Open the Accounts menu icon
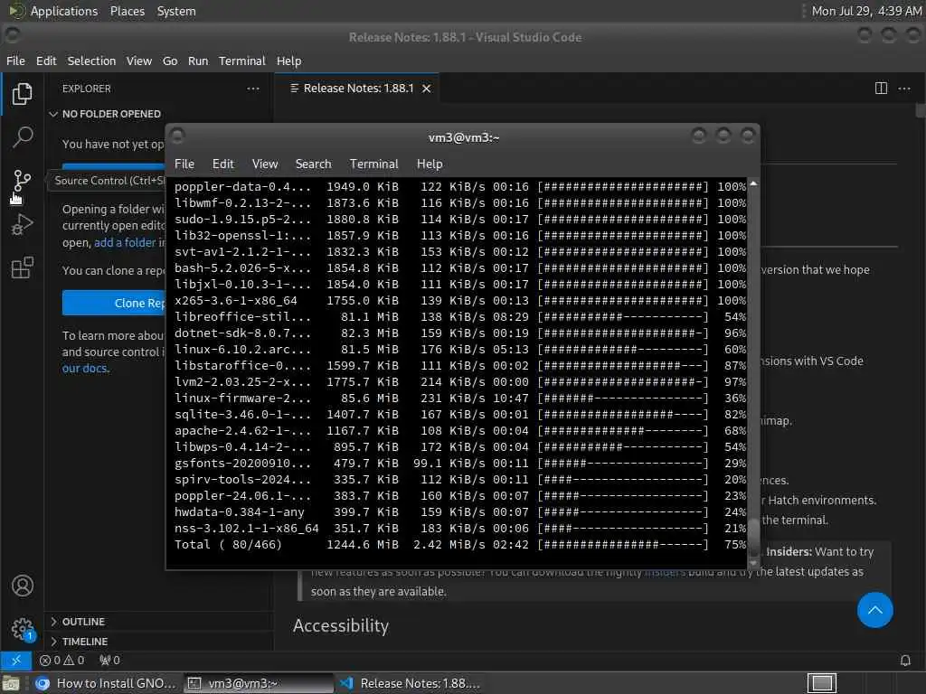 (23, 586)
